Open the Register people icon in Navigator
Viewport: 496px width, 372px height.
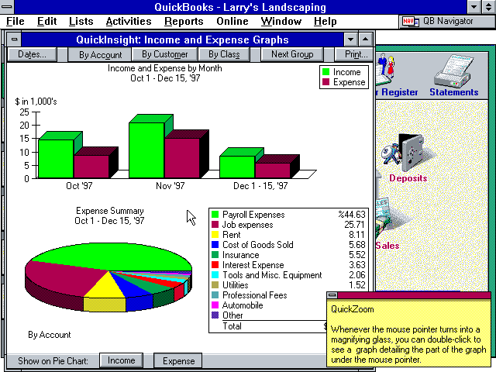[385, 69]
